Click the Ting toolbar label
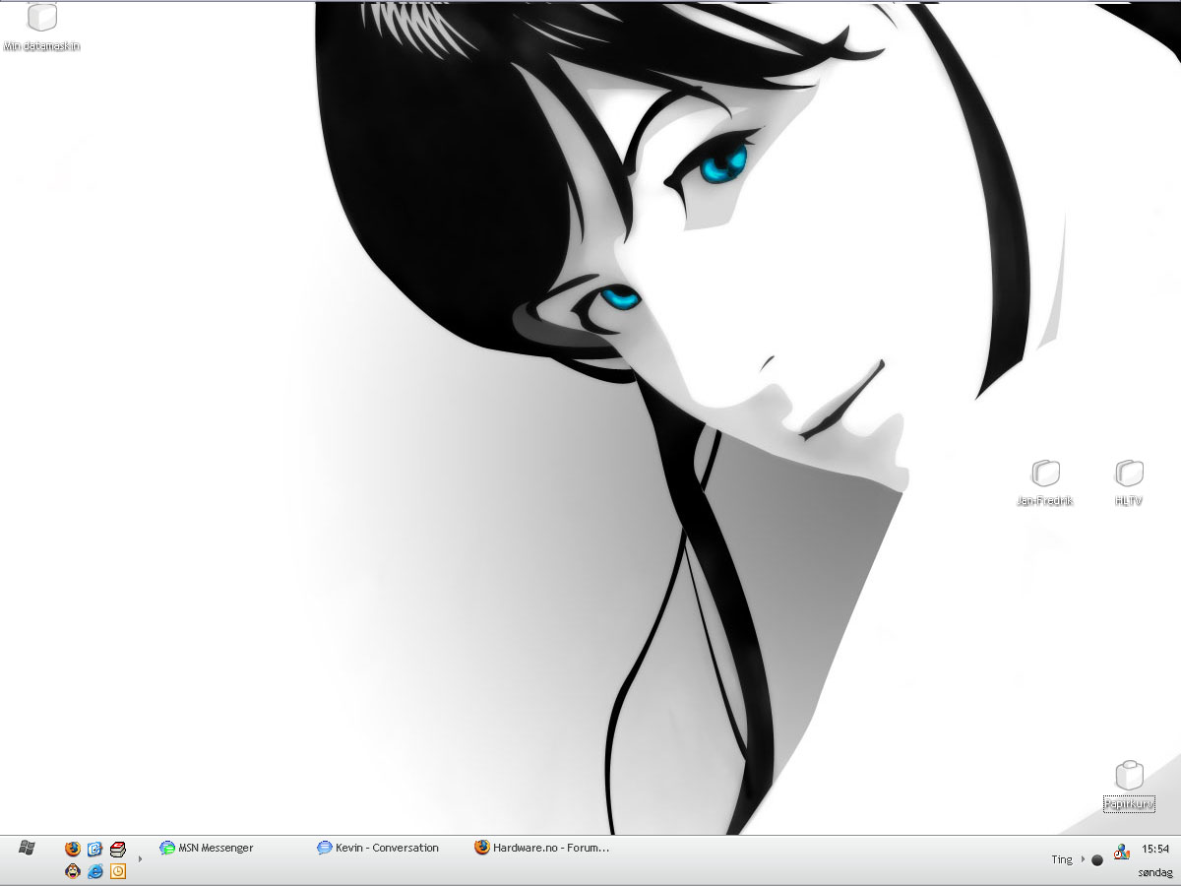The image size is (1181, 886). [1062, 859]
